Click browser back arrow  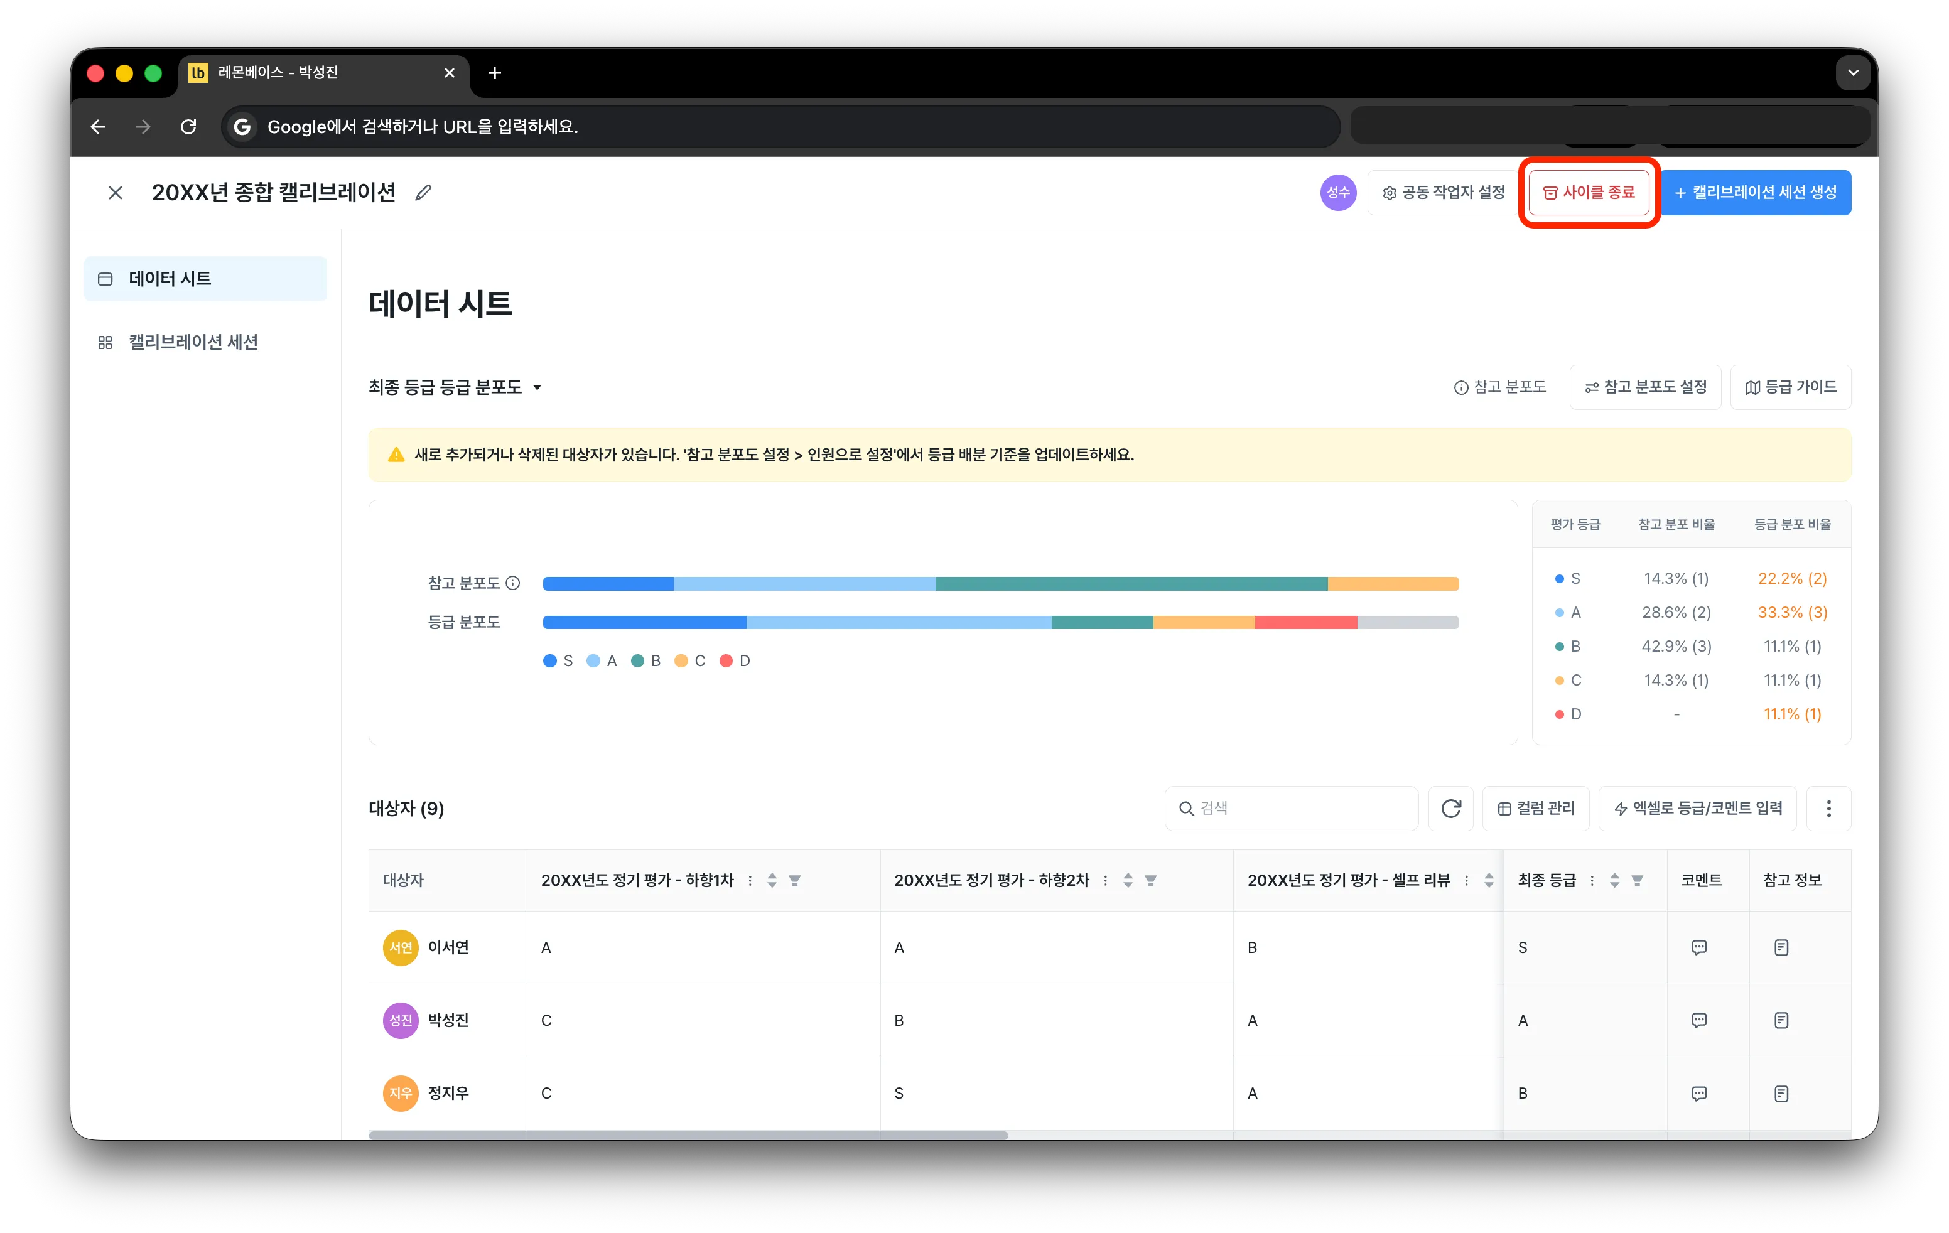coord(98,127)
